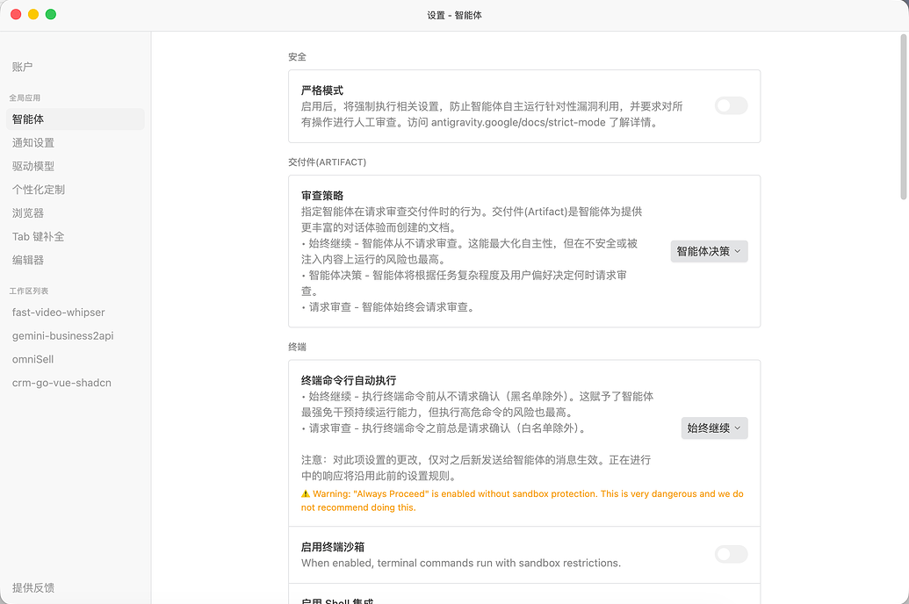Open 个性化定制 settings
909x604 pixels.
click(x=39, y=190)
